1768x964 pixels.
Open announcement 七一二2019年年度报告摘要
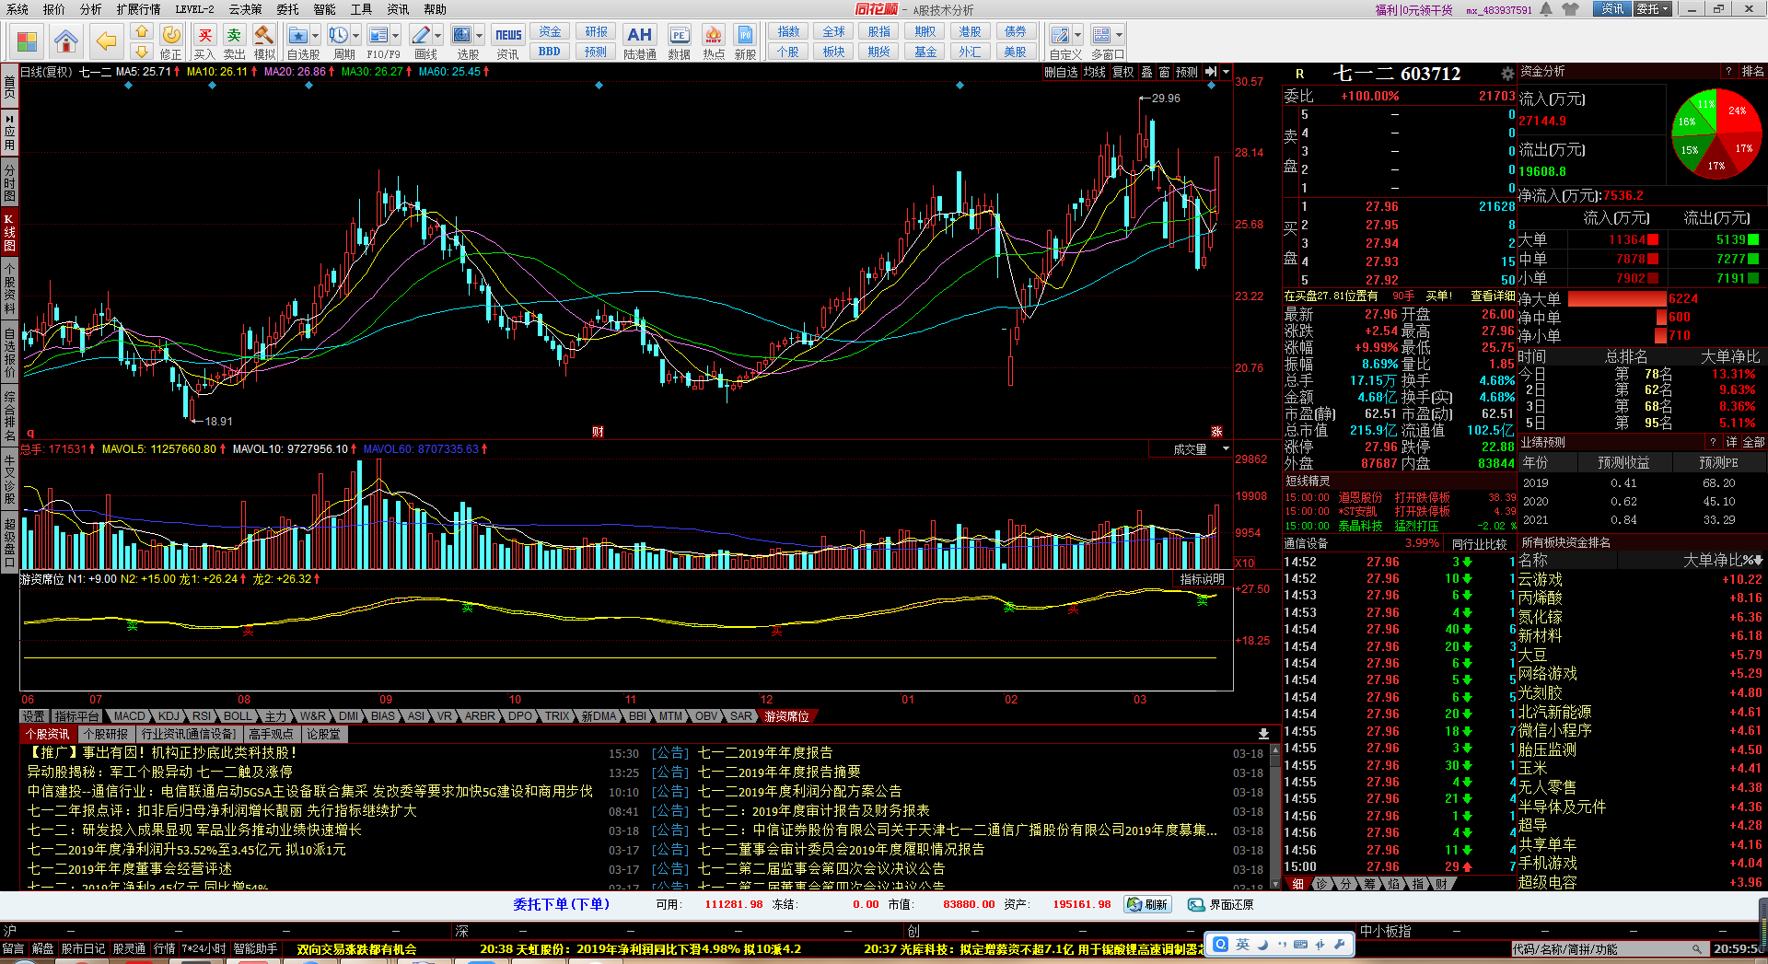click(x=779, y=772)
